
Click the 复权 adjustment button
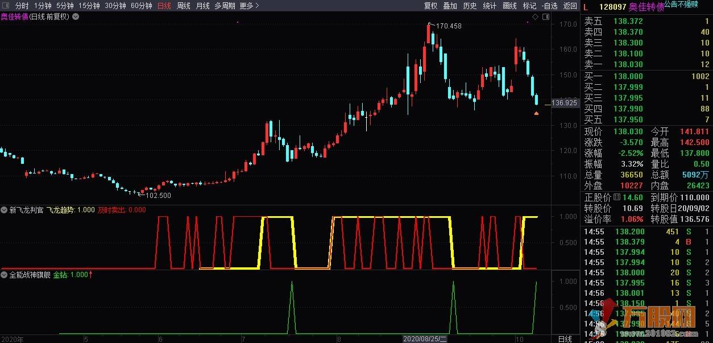click(430, 6)
